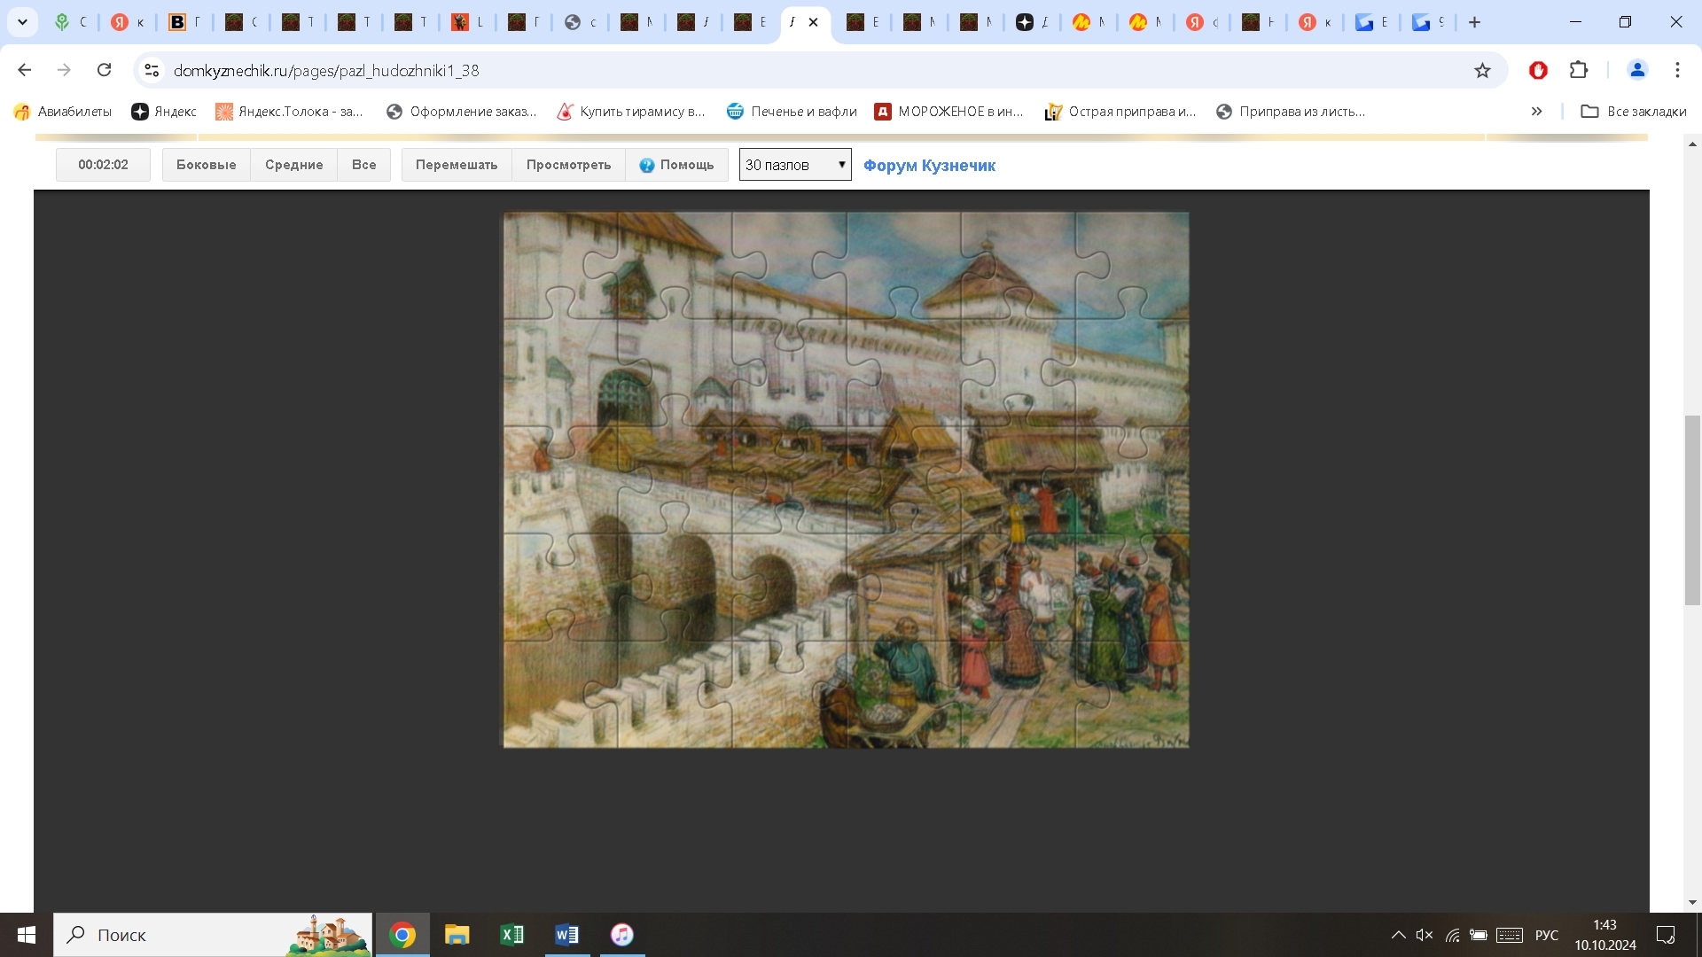Screen dimensions: 1702x957
Task: Expand hidden bookmarks with the chevron
Action: [1536, 112]
